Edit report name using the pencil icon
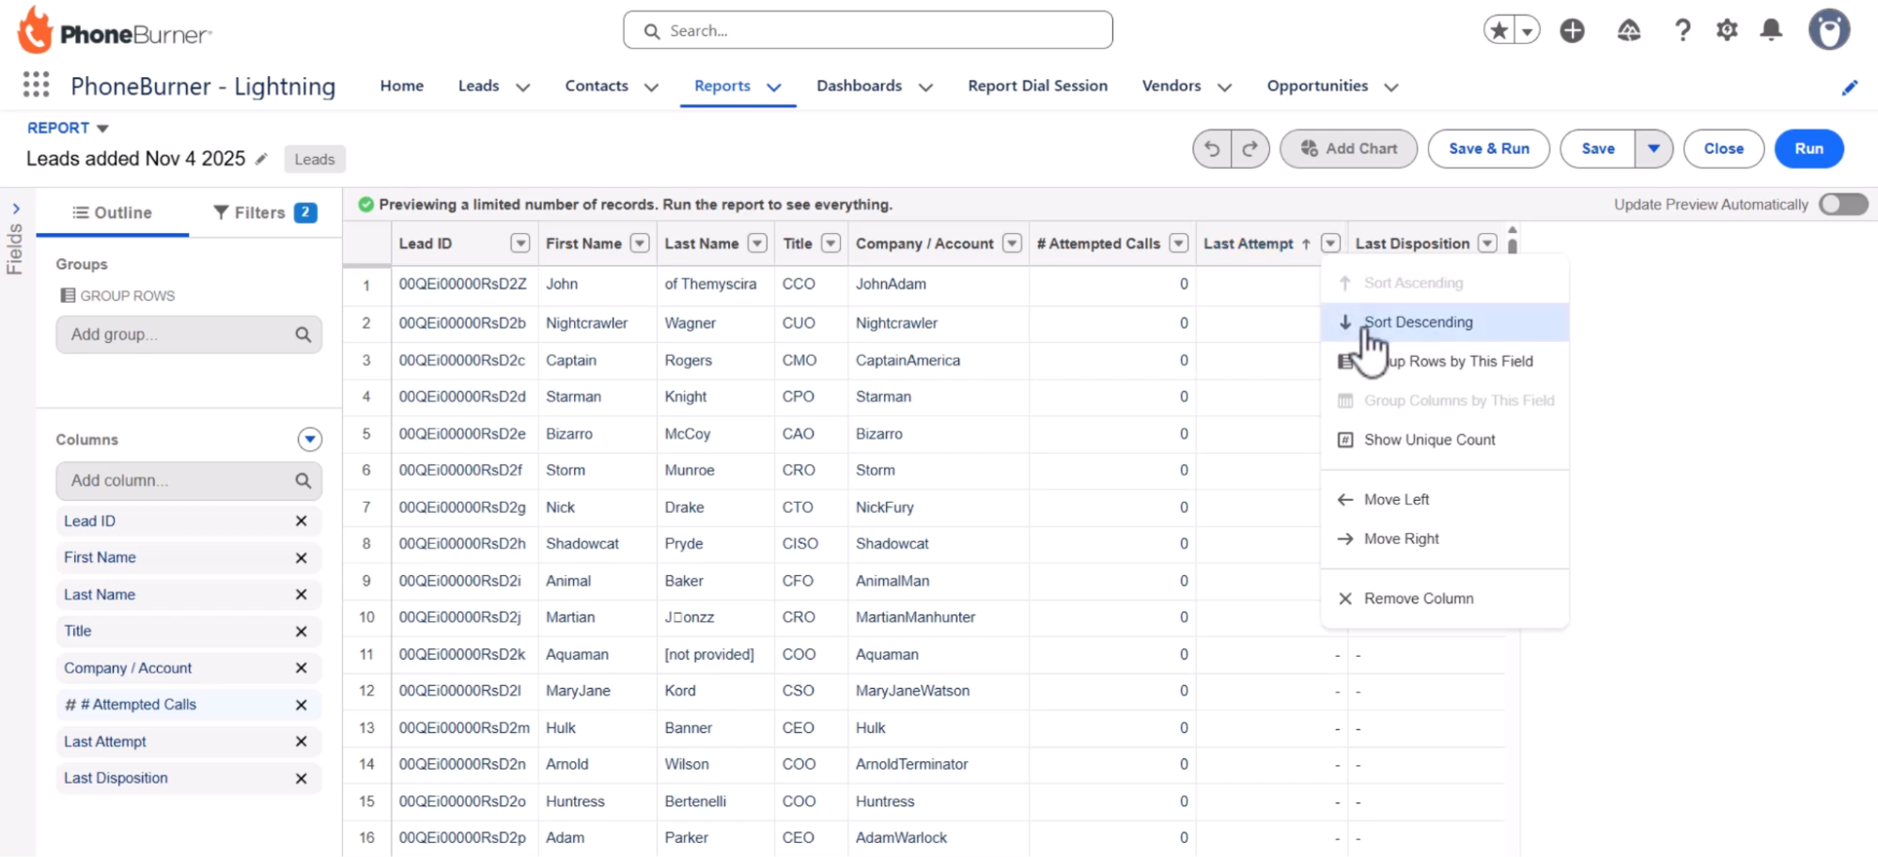The image size is (1878, 857). click(x=261, y=159)
